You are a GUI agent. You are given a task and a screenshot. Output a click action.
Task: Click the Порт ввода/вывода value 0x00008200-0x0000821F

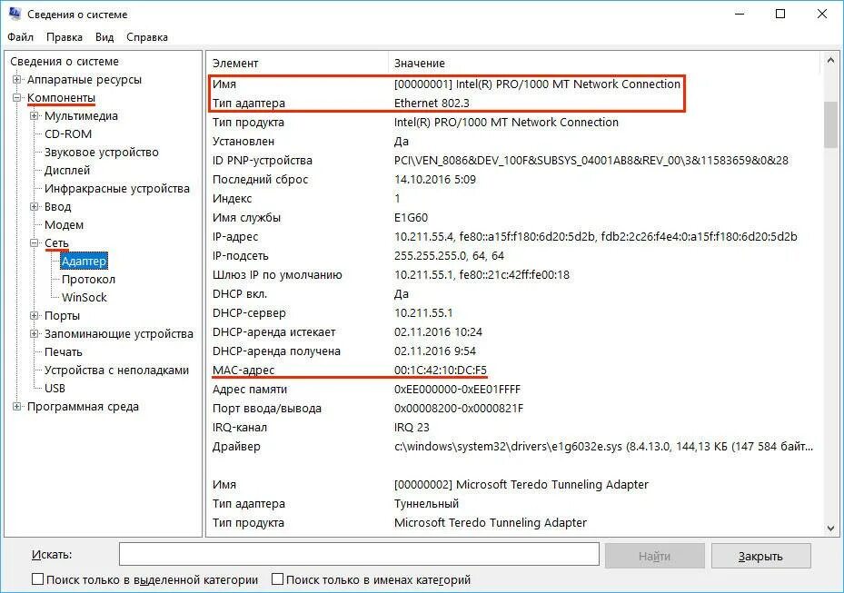[459, 409]
